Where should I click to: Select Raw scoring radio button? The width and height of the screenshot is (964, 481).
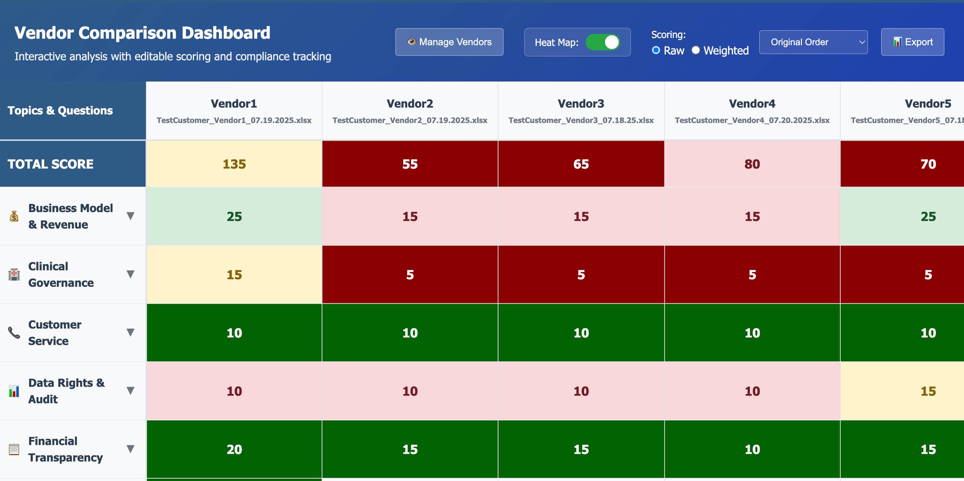(x=656, y=50)
